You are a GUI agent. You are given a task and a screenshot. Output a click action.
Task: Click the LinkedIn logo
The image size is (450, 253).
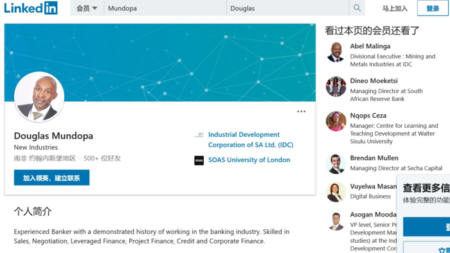tap(31, 8)
